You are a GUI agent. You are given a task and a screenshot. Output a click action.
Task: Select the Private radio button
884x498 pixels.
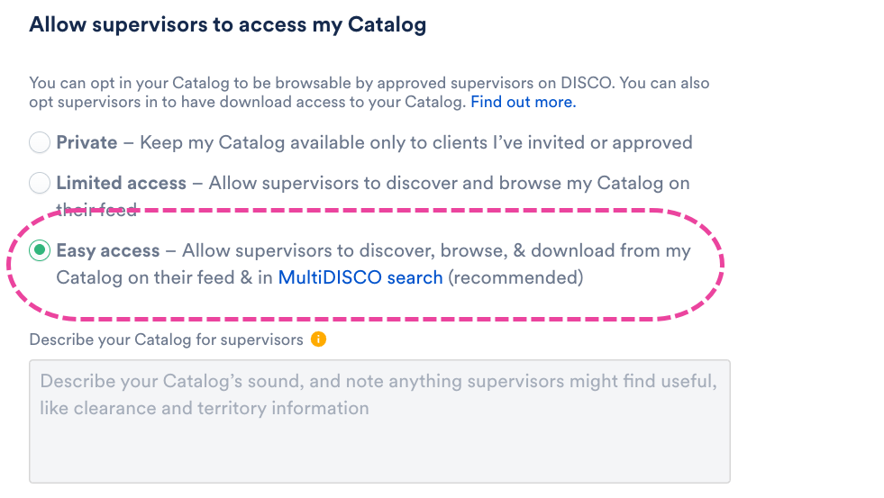pyautogui.click(x=40, y=142)
